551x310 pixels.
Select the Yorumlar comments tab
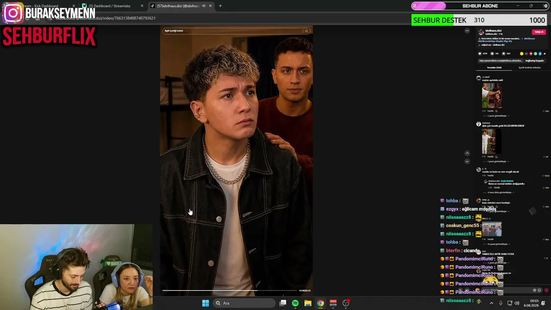494,68
